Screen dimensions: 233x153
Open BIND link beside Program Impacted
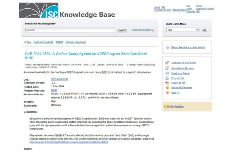pos(54,90)
